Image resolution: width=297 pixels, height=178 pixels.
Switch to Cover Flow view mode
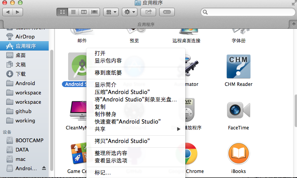[94, 12]
